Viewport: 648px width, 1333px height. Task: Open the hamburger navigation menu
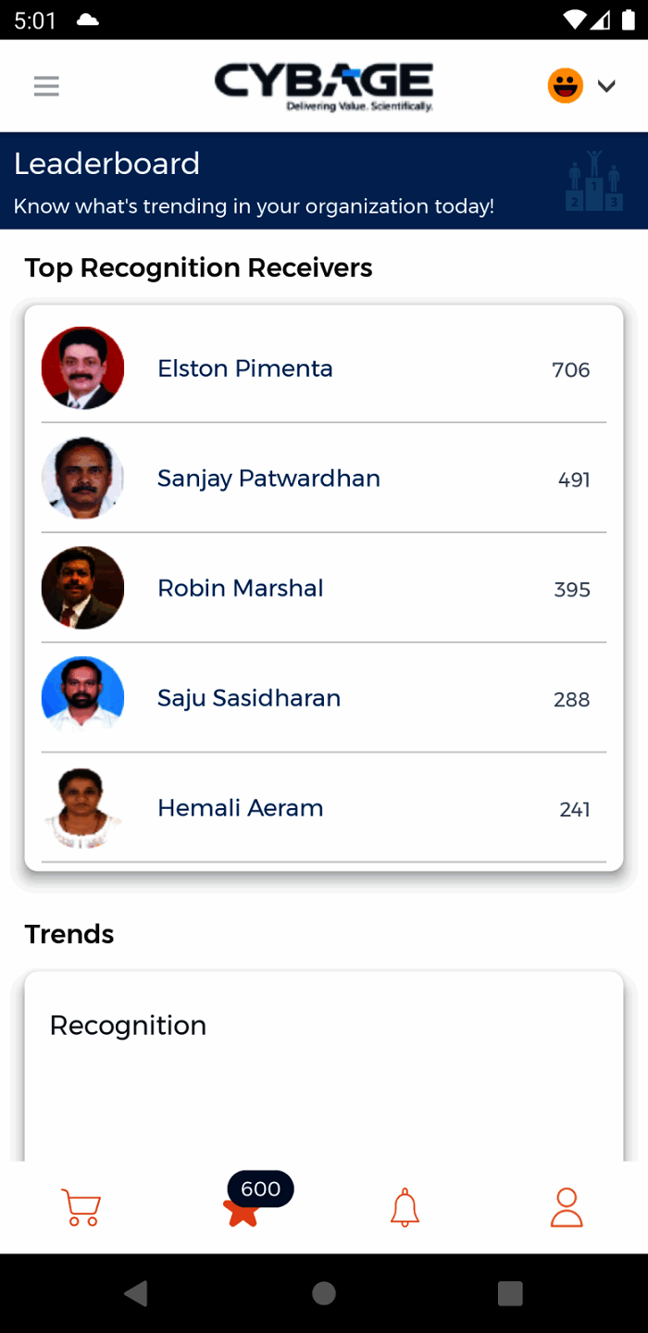(46, 87)
